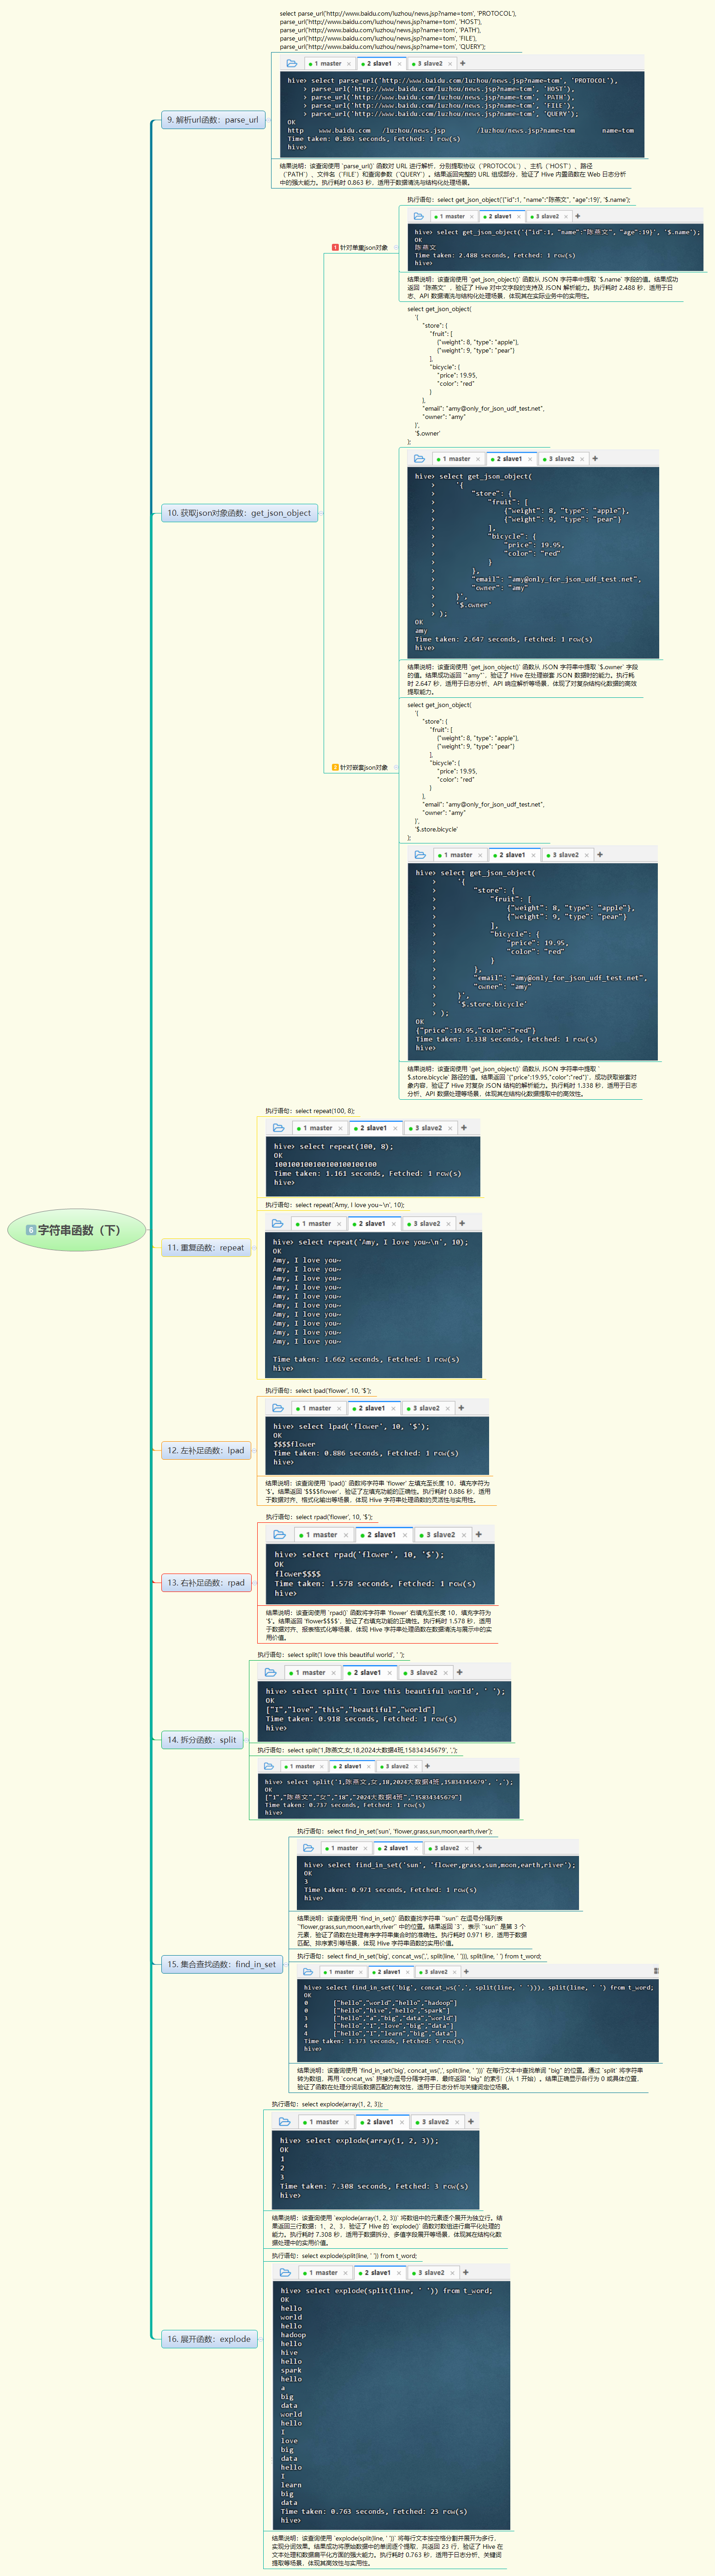Image resolution: width=715 pixels, height=2576 pixels.
Task: Close 2 slave1 tab in '$.owner' terminal
Action: pos(531,459)
